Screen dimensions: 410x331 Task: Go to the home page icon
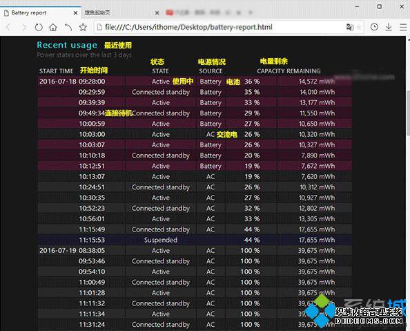coord(53,27)
